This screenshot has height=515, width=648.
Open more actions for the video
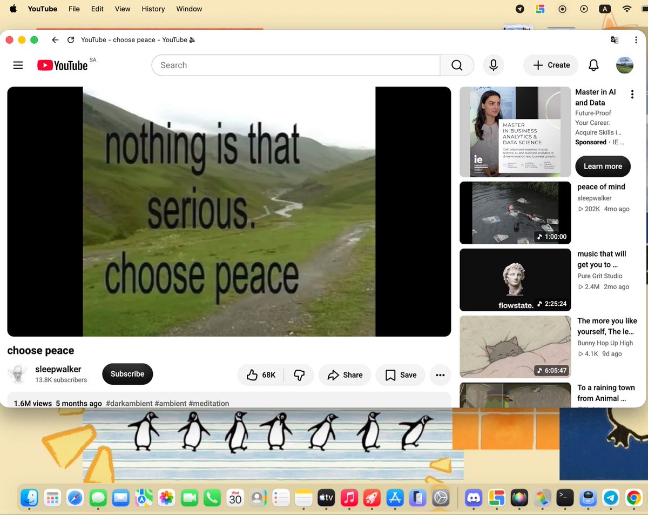click(x=440, y=375)
